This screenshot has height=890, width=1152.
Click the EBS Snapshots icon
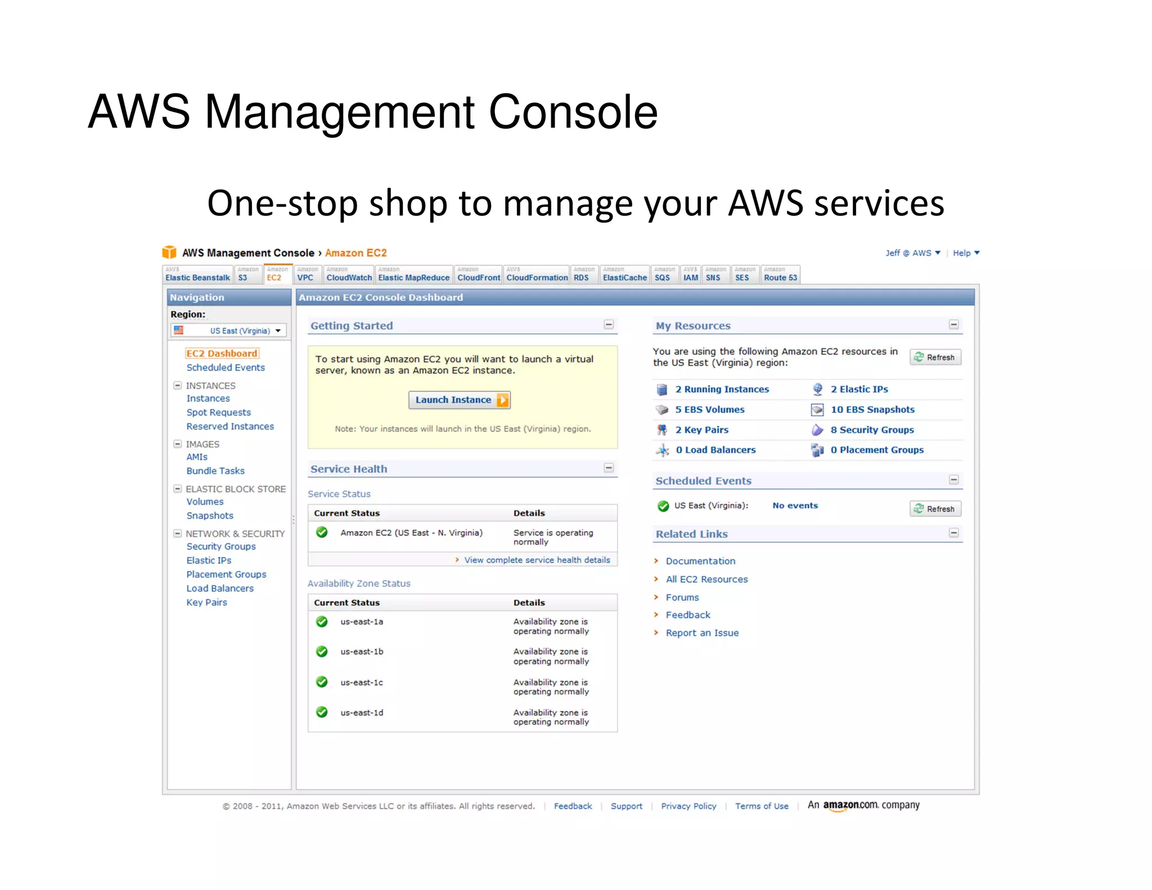pyautogui.click(x=817, y=410)
